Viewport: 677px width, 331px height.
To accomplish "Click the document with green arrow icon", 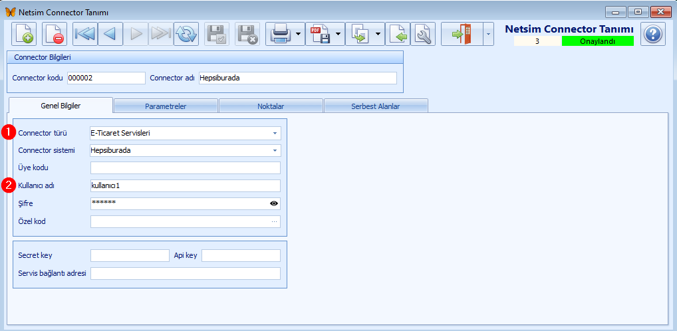I will 398,34.
